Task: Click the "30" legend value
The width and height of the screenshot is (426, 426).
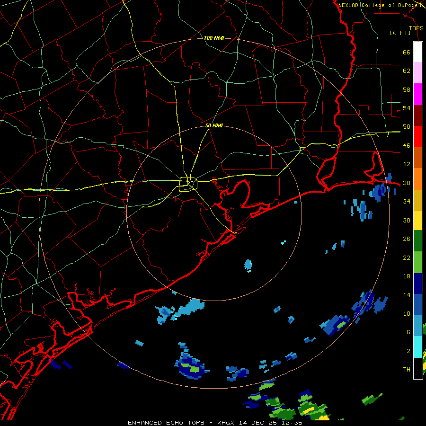Action: 407,220
